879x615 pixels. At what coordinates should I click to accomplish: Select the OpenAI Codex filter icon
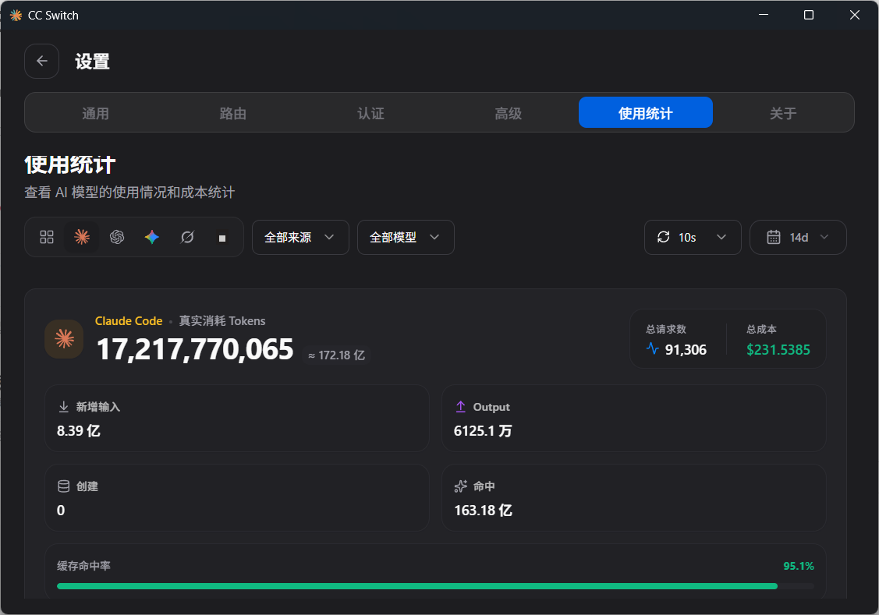(x=117, y=237)
